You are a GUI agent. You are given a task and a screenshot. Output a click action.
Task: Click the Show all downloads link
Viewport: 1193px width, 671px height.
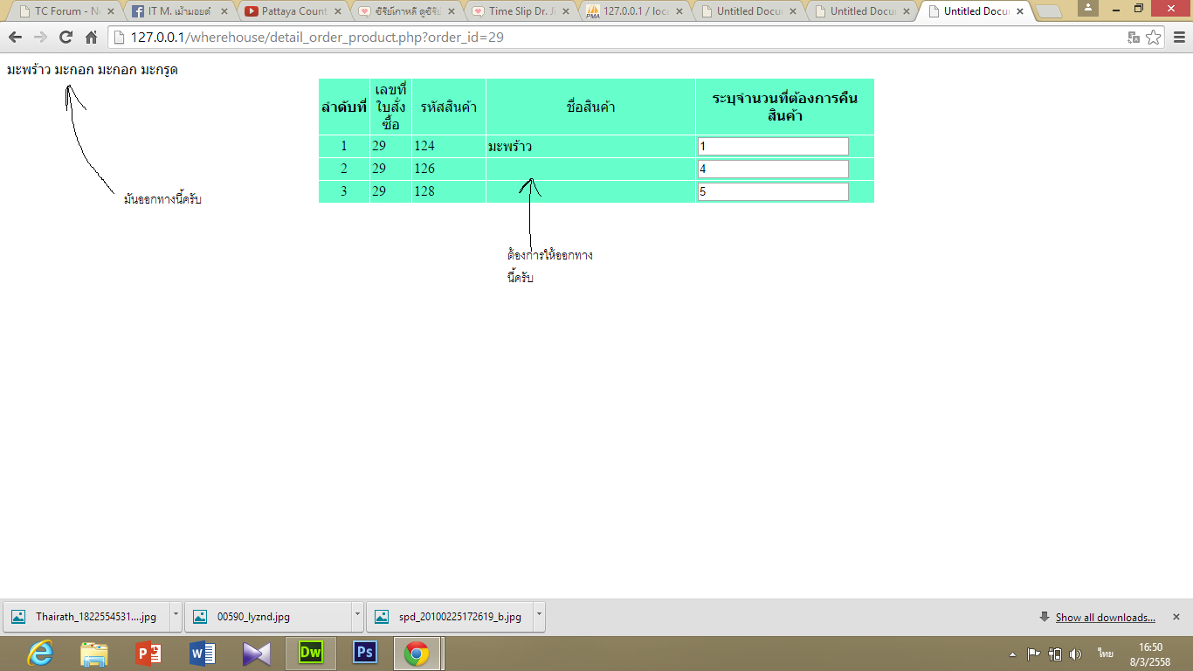tap(1105, 618)
